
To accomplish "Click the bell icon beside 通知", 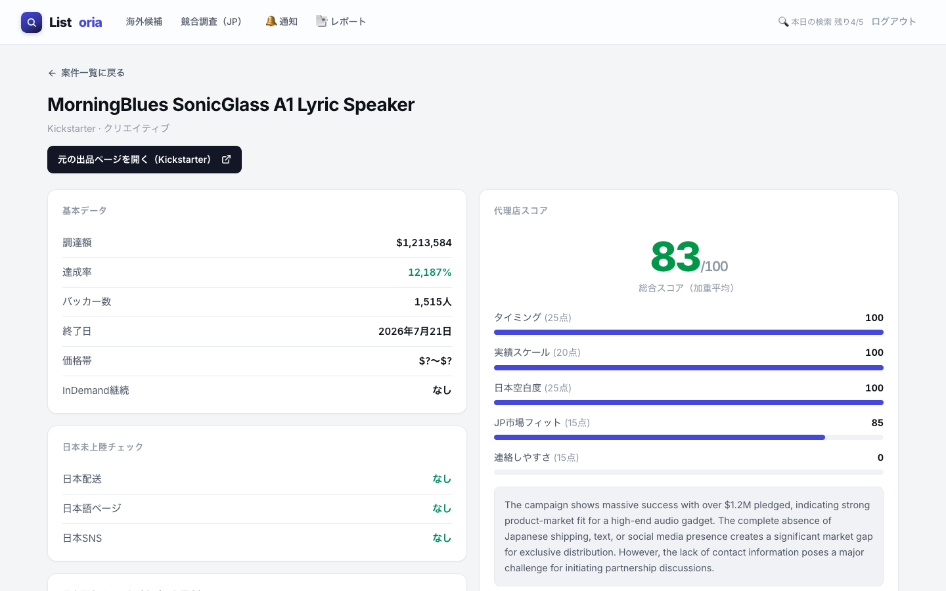I will (271, 22).
